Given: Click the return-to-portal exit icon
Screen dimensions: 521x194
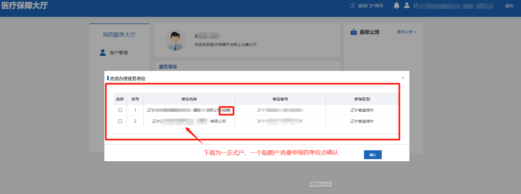Looking at the screenshot, I should pyautogui.click(x=352, y=6).
